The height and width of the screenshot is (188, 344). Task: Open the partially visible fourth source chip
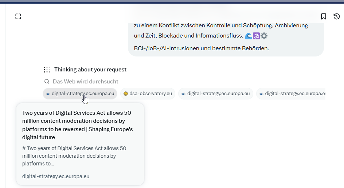point(291,94)
